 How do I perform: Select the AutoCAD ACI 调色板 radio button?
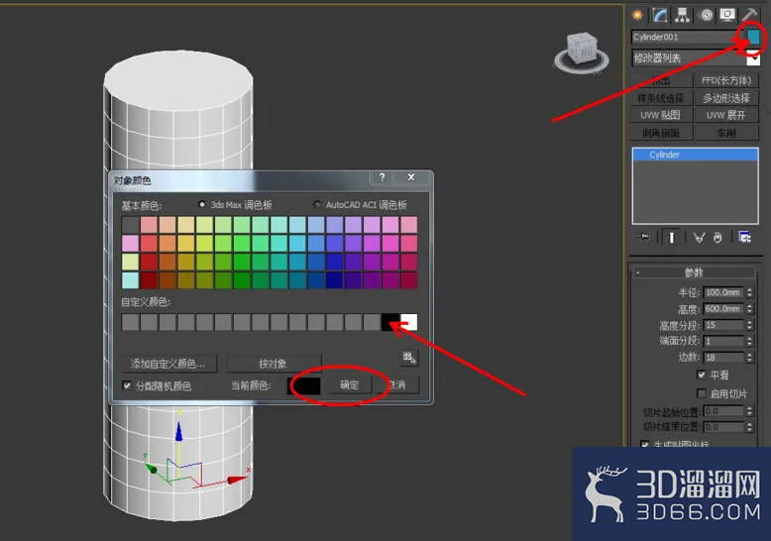click(317, 204)
